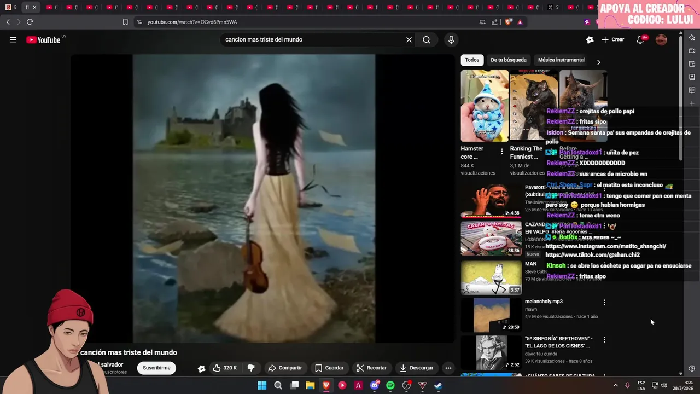Open sidebar settings gear at bottom right
The image size is (700, 394).
[x=692, y=369]
